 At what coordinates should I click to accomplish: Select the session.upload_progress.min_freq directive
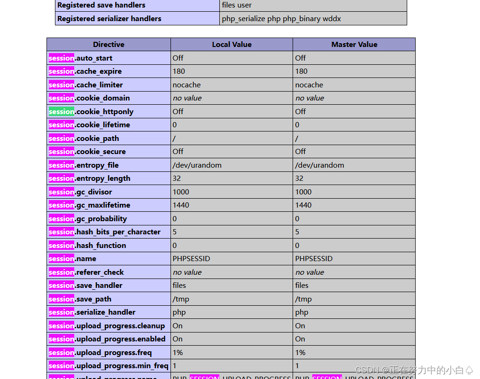click(108, 366)
